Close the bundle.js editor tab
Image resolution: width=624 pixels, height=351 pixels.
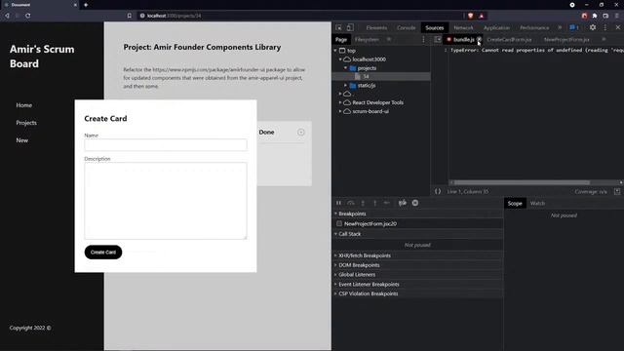479,39
